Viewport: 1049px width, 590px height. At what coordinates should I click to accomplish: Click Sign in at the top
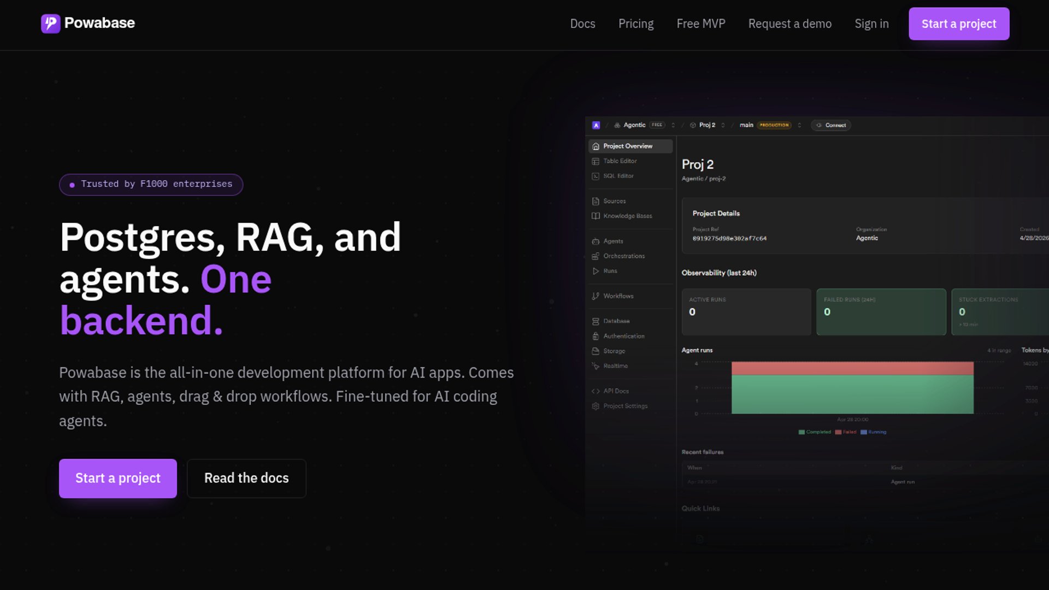point(871,24)
